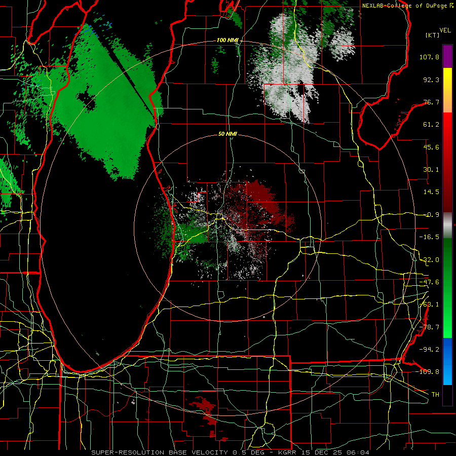Click the Super-Resolution Base Velocity caption

pyautogui.click(x=231, y=452)
